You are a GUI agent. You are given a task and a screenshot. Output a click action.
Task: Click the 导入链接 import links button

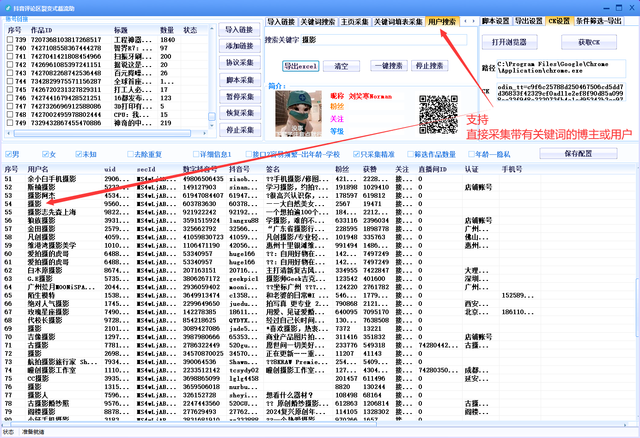pyautogui.click(x=240, y=30)
